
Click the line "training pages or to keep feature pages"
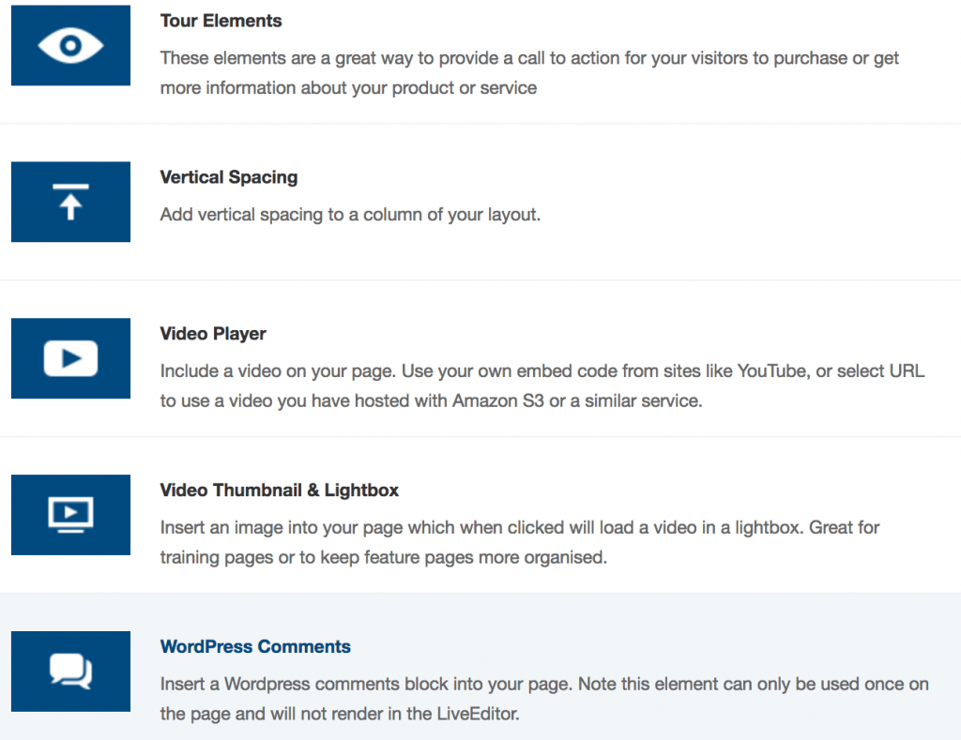click(x=383, y=558)
